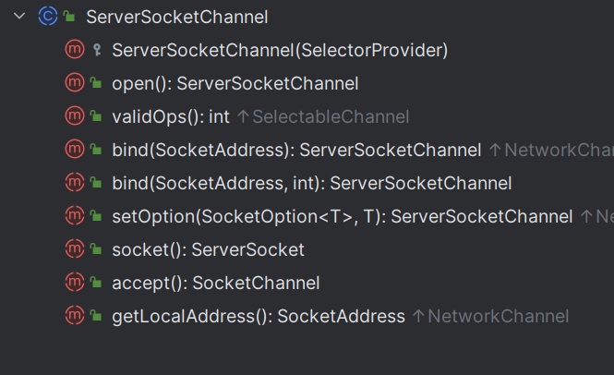Click the public lock icon beside socket()
The width and height of the screenshot is (614, 375).
click(x=96, y=248)
